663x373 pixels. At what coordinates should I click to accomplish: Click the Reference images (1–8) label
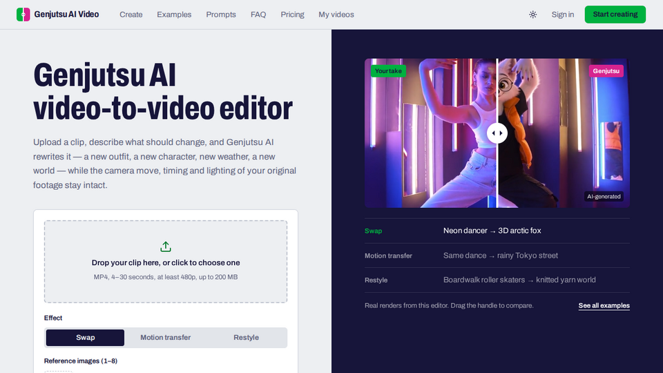point(81,361)
